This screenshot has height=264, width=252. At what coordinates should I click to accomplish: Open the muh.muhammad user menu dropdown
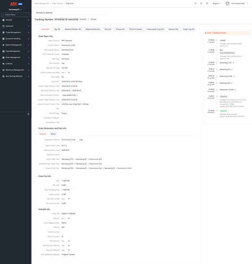[239, 3]
